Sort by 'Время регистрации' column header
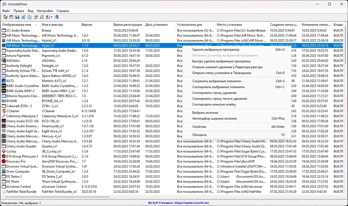 (127, 25)
